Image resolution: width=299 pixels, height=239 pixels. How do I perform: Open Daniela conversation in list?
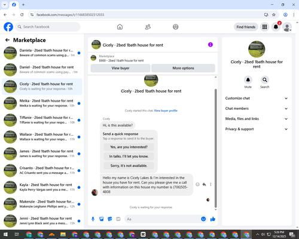[42, 53]
